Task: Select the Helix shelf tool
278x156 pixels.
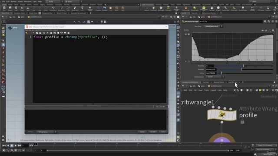Action: (122, 8)
